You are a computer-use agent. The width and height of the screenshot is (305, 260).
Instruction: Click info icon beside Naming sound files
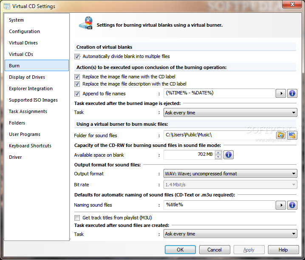[x=292, y=205]
